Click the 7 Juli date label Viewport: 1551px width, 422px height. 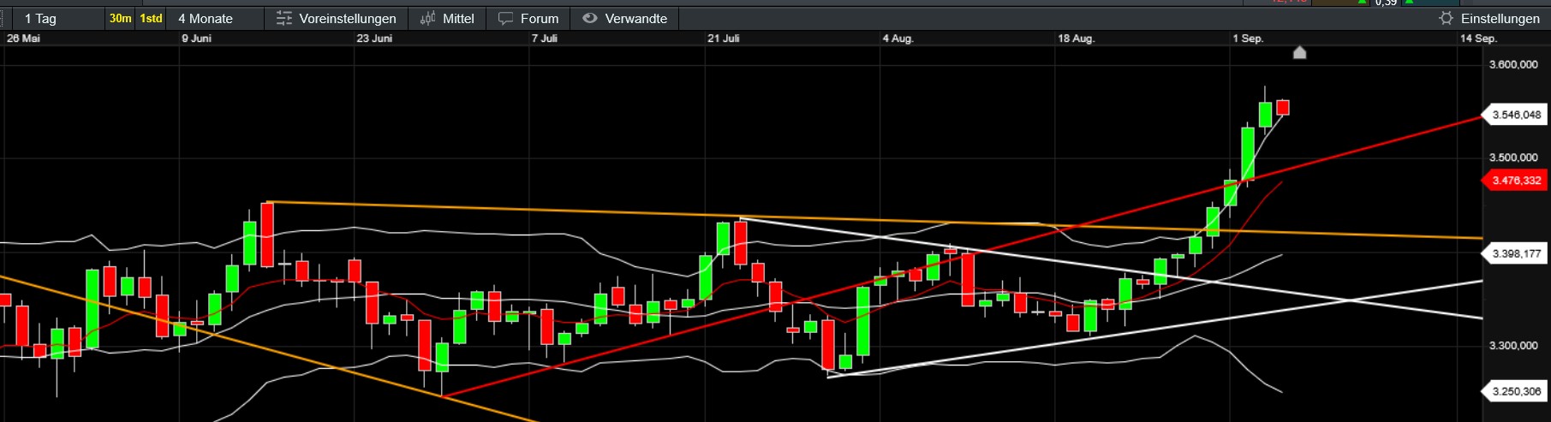pyautogui.click(x=545, y=39)
